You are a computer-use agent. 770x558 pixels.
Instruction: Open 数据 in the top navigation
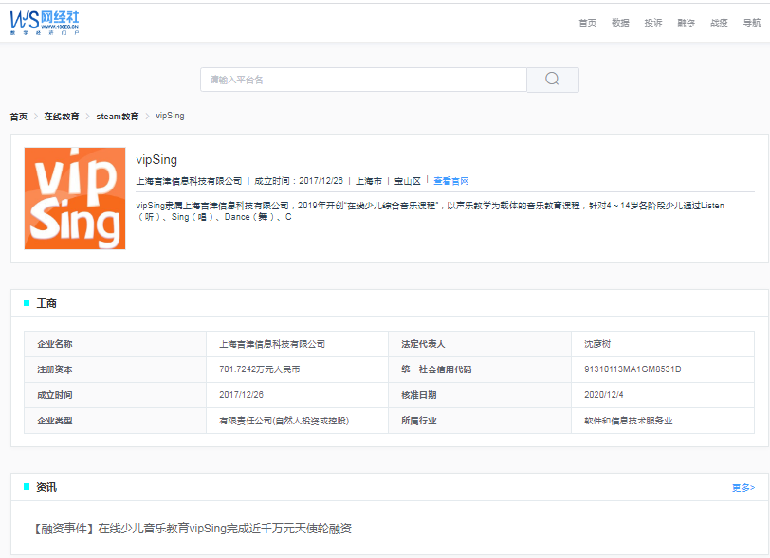click(620, 23)
